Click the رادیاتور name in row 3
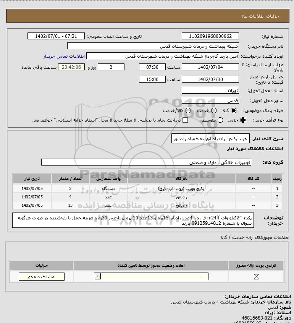This screenshot has height=323, width=294. (x=181, y=205)
